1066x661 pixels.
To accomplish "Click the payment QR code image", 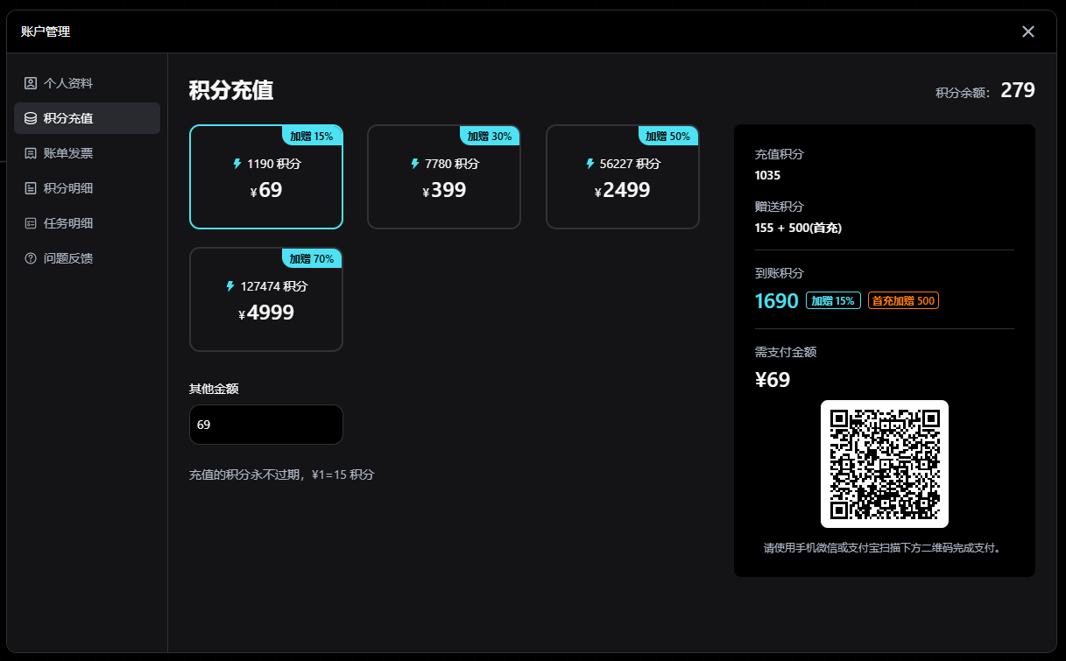I will [885, 464].
